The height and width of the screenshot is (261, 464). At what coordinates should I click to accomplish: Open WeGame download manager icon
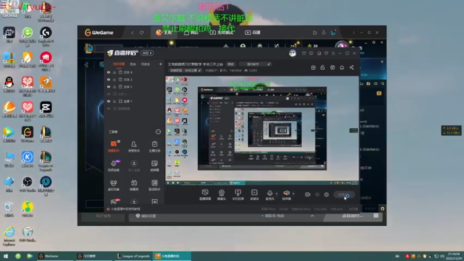tap(324, 32)
